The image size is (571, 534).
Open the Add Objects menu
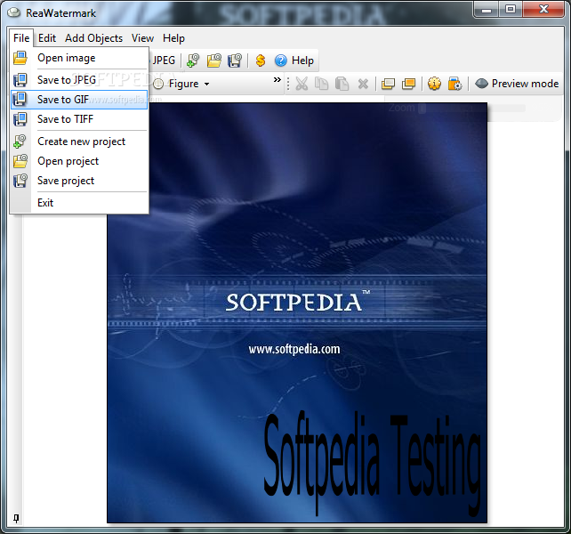coord(93,38)
